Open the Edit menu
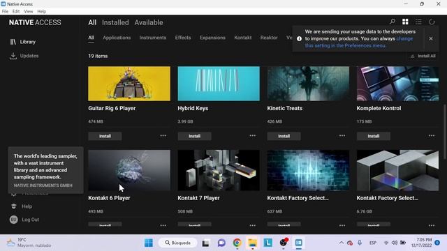Viewport: 447px width, 251px height. [x=16, y=11]
